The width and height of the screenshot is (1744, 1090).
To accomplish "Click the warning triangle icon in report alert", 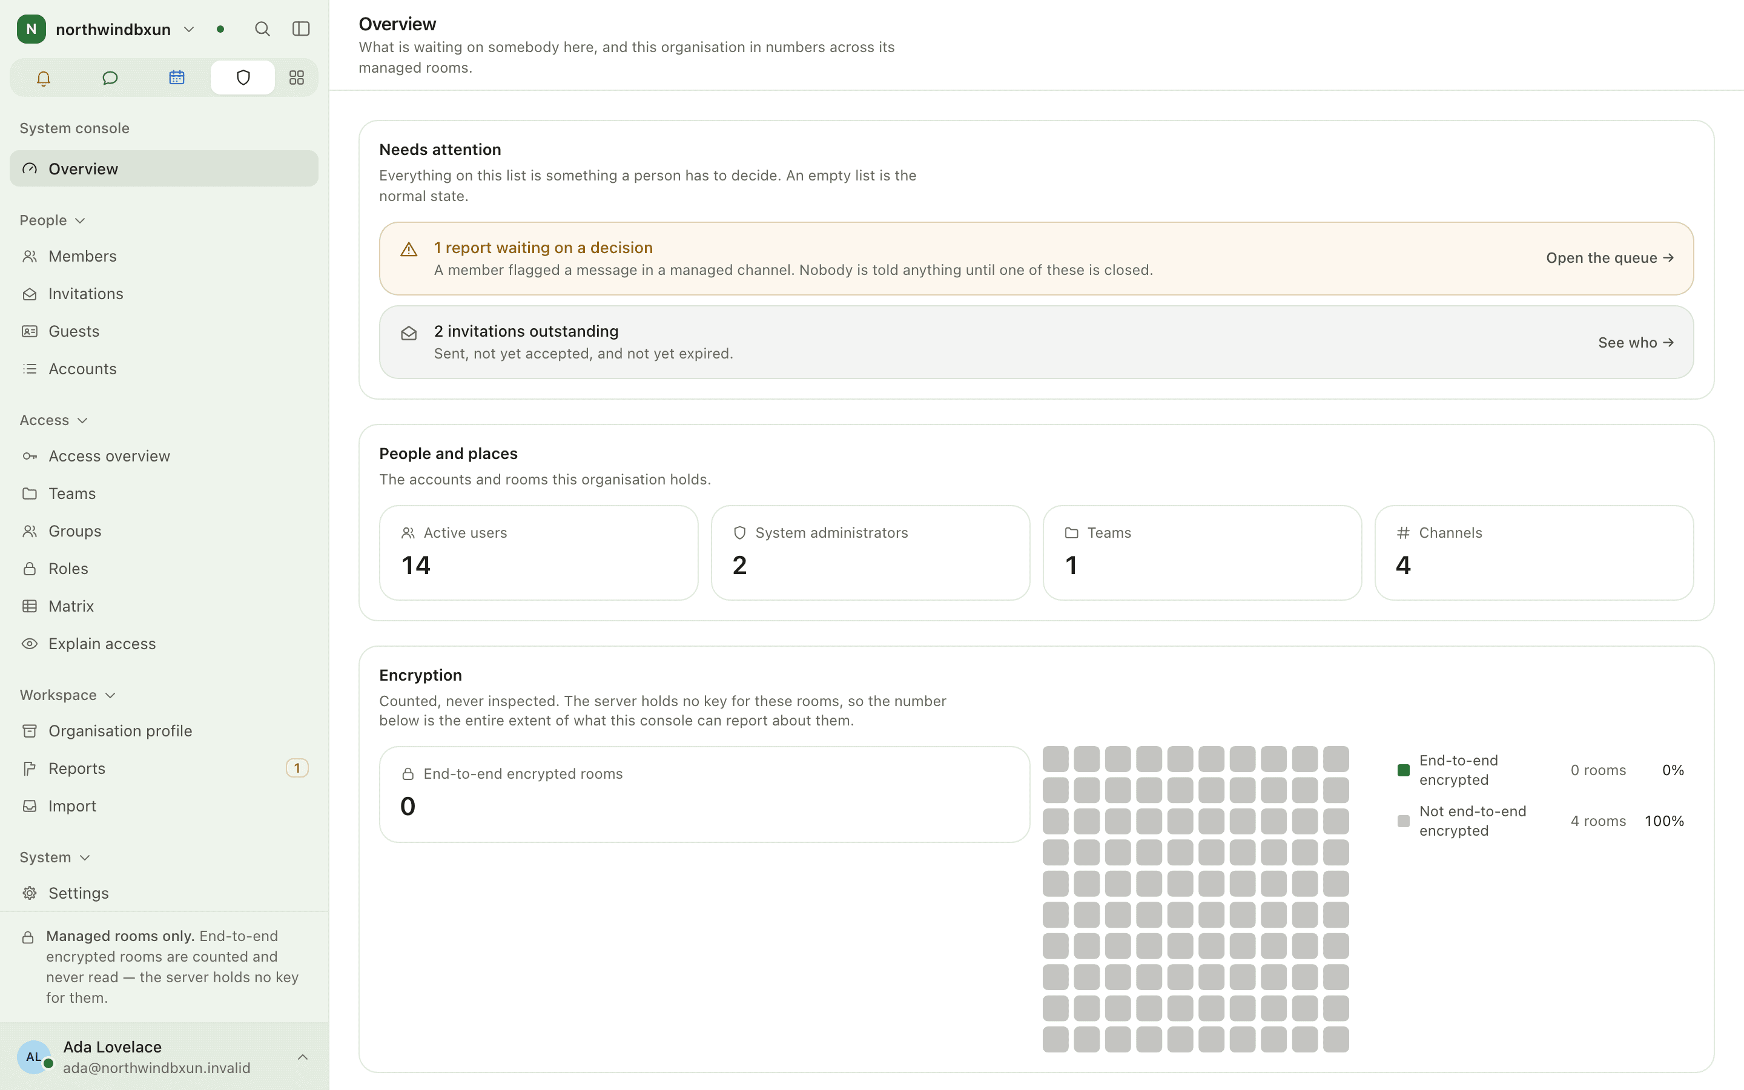I will click(x=409, y=249).
